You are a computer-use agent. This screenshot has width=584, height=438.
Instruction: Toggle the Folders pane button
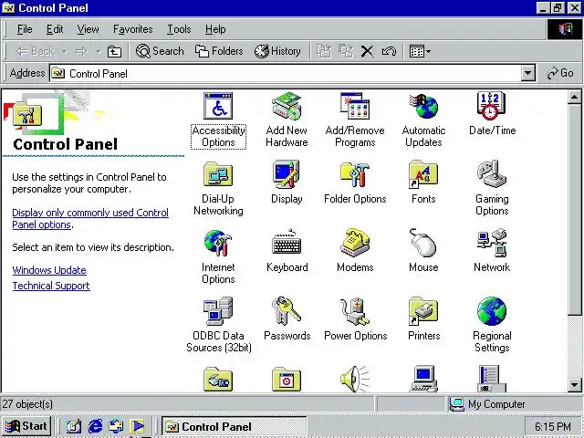click(x=219, y=51)
